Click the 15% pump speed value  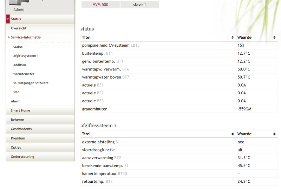pyautogui.click(x=241, y=46)
